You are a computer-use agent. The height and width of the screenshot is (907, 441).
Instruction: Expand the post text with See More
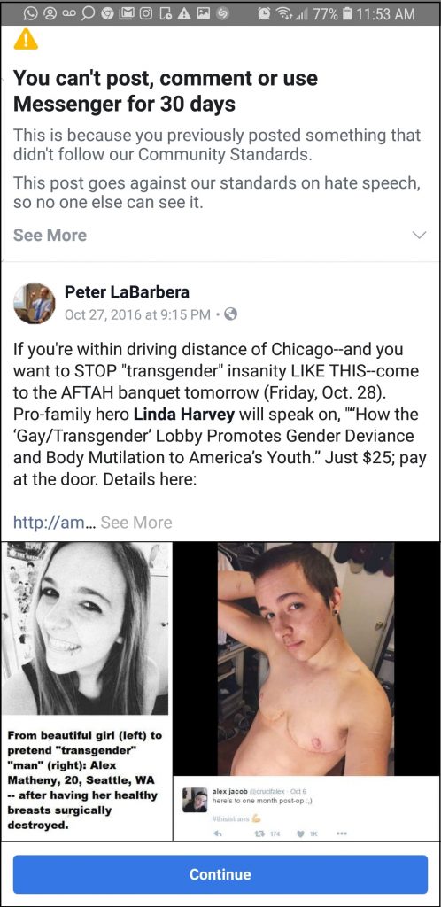point(136,523)
